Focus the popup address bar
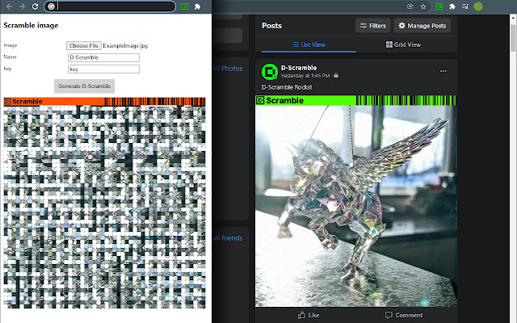 110,6
